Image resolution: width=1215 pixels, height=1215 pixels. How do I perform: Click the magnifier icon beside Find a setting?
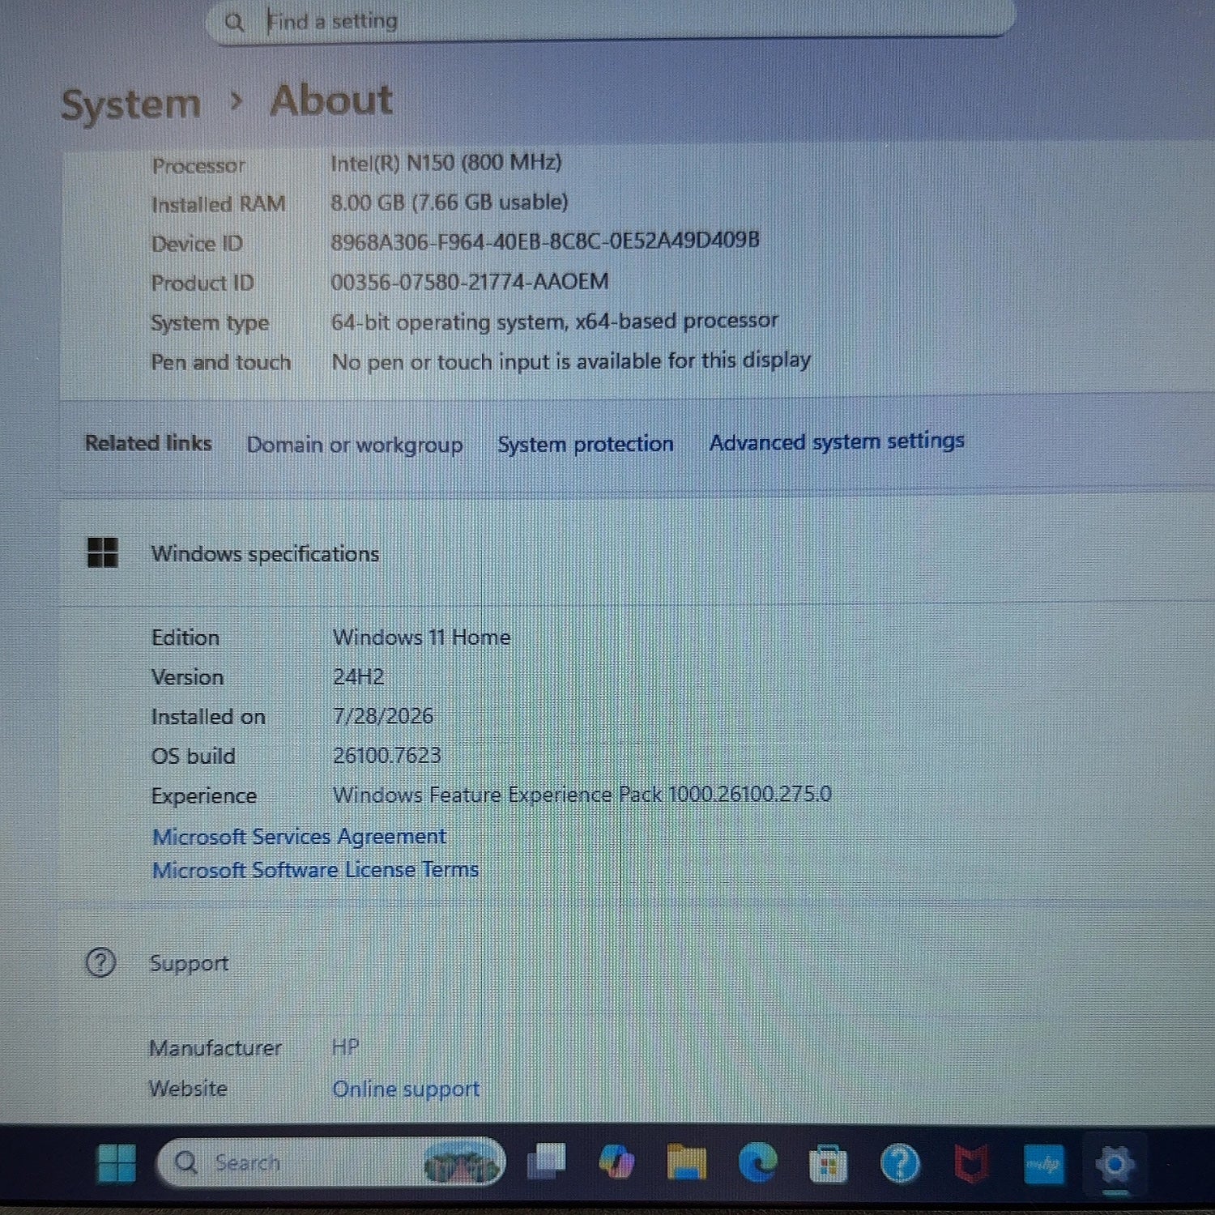coord(234,22)
